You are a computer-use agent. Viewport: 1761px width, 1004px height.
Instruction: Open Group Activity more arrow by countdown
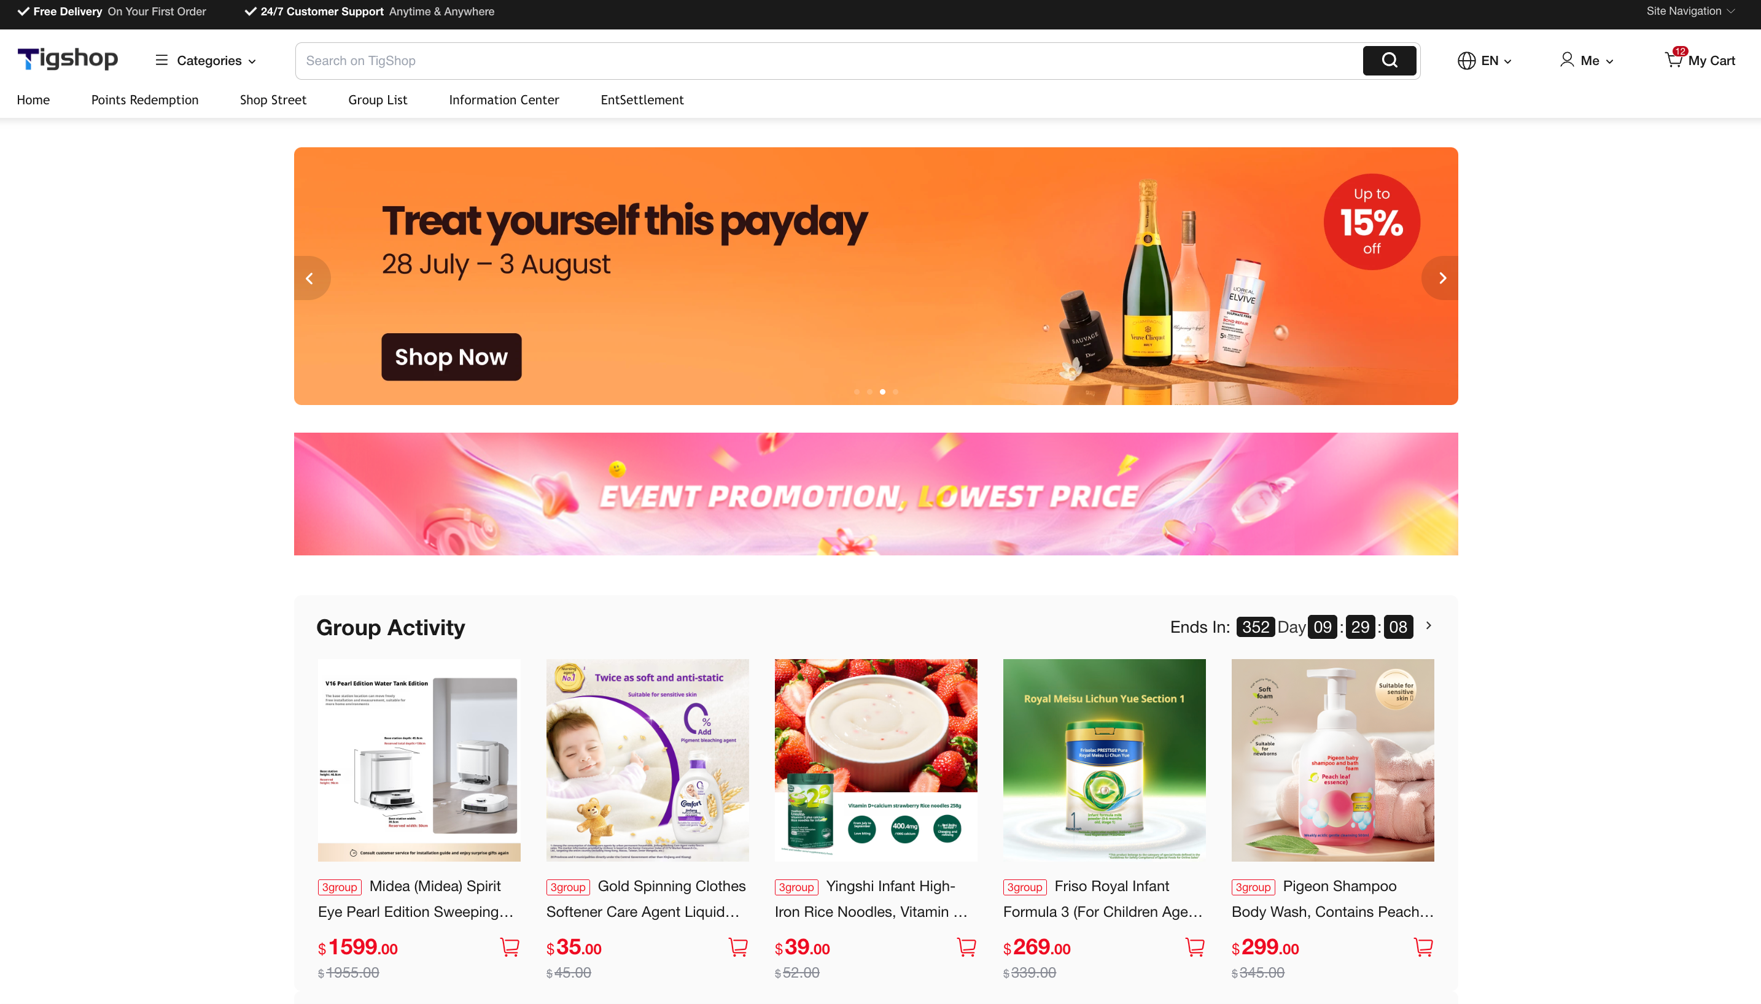(1429, 625)
